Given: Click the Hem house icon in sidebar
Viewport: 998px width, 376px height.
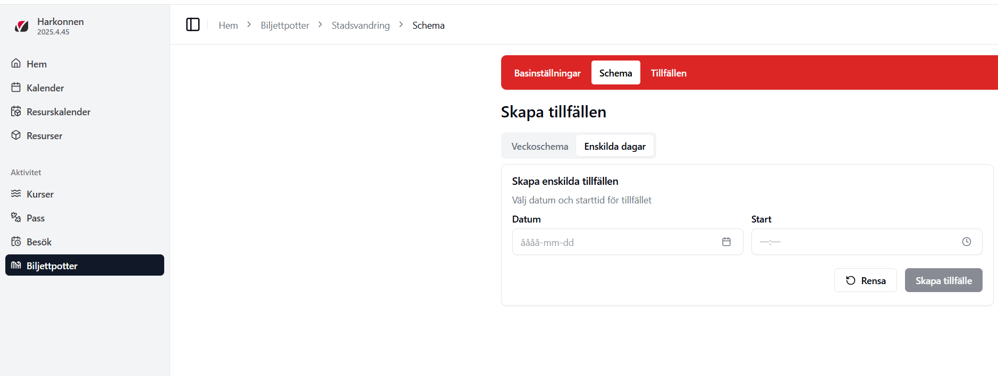Looking at the screenshot, I should pos(16,64).
